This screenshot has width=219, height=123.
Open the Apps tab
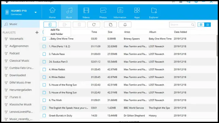[x=137, y=13]
